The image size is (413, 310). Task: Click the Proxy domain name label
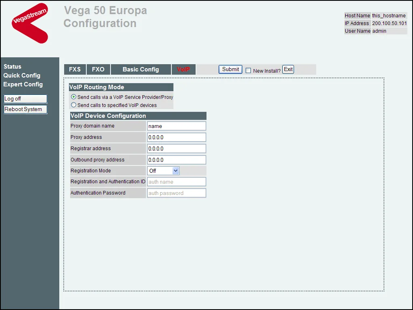pos(92,126)
